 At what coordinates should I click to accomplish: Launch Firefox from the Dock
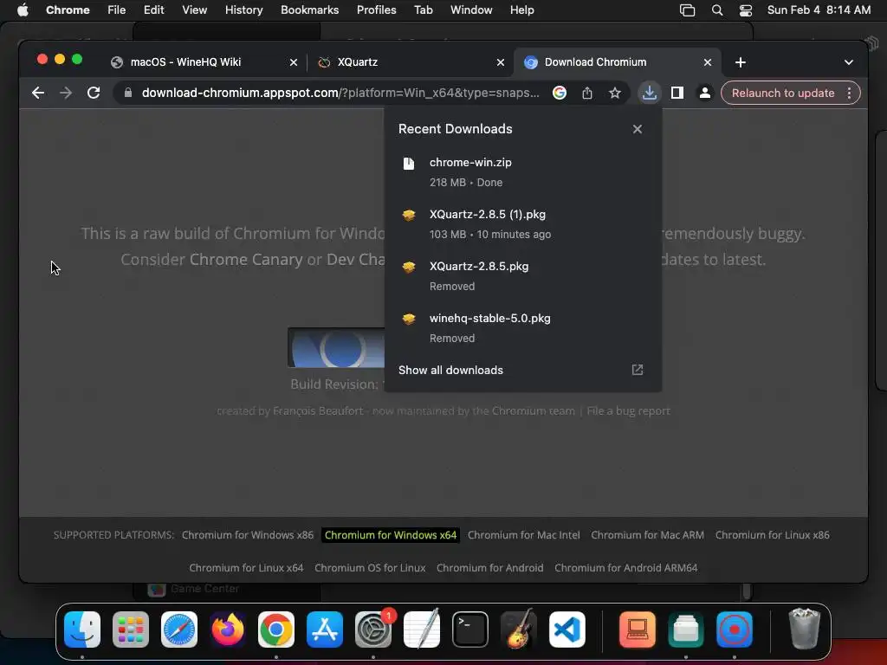point(228,629)
